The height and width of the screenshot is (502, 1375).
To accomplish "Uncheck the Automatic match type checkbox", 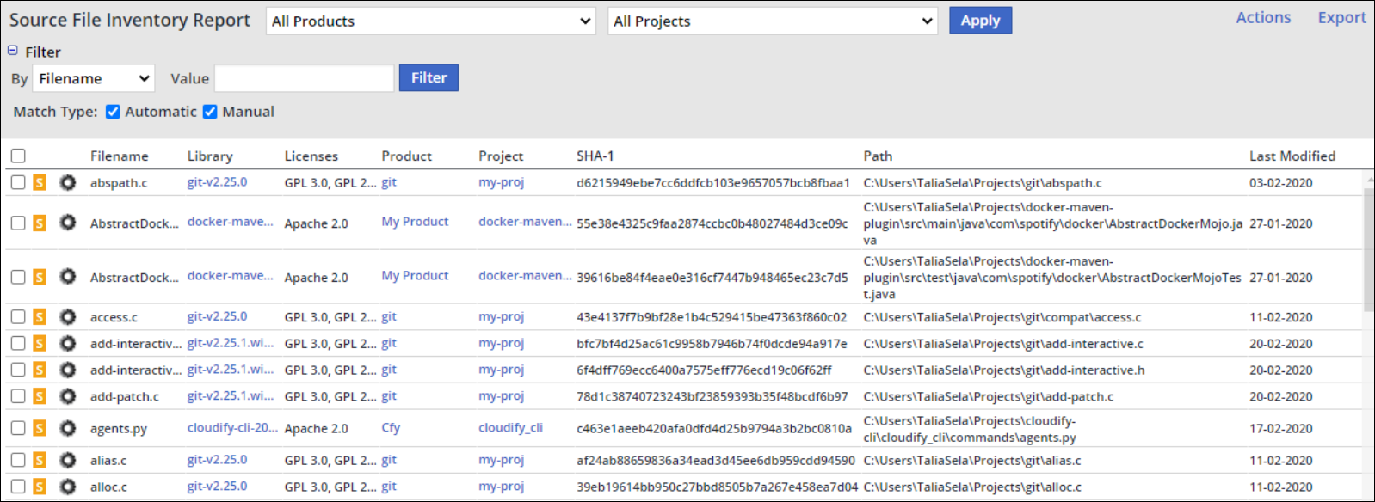I will (113, 112).
